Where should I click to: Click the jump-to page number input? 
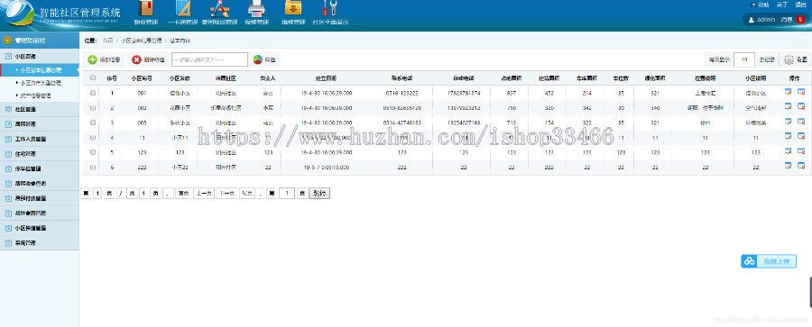287,193
